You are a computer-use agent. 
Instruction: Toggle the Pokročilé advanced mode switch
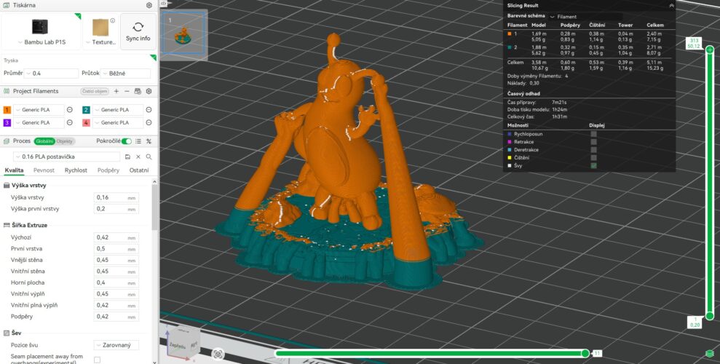click(127, 141)
